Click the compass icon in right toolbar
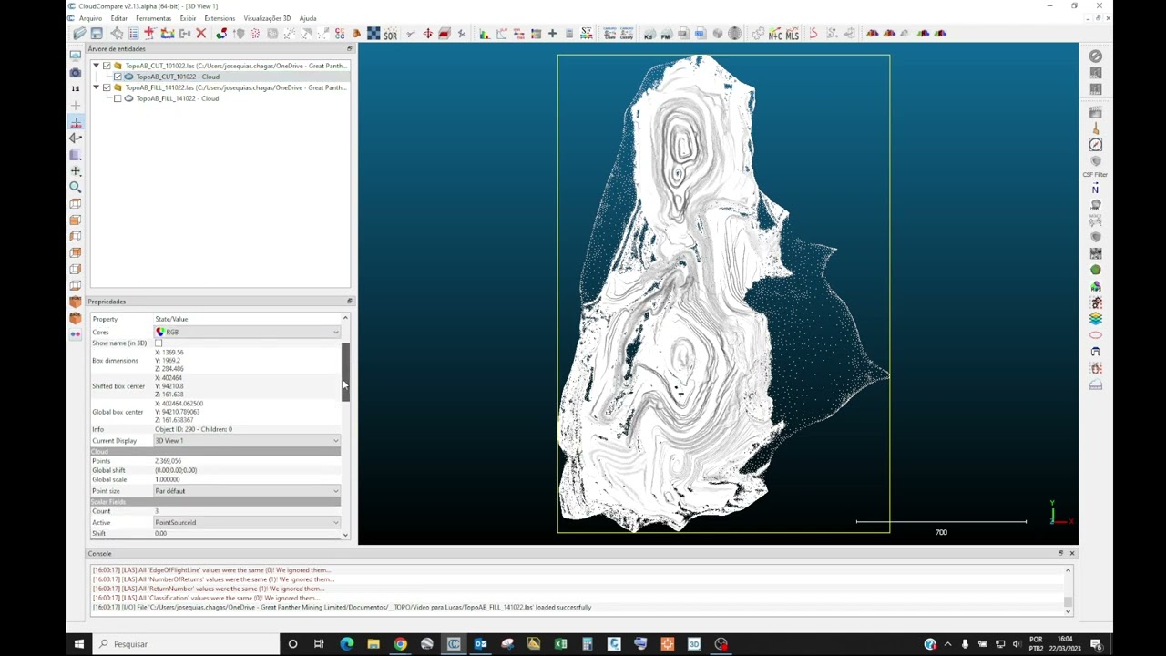Viewport: 1166px width, 656px height. (1095, 145)
